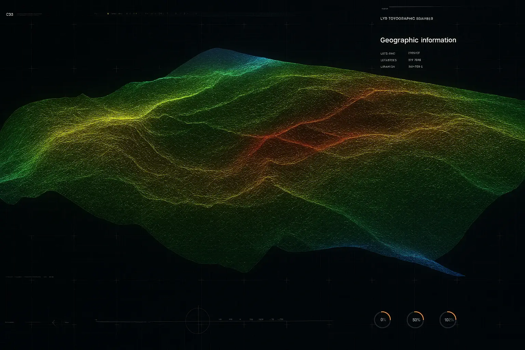The width and height of the screenshot is (525, 350).
Task: Select the blue tip at terrain's lower right
Action: [x=458, y=273]
